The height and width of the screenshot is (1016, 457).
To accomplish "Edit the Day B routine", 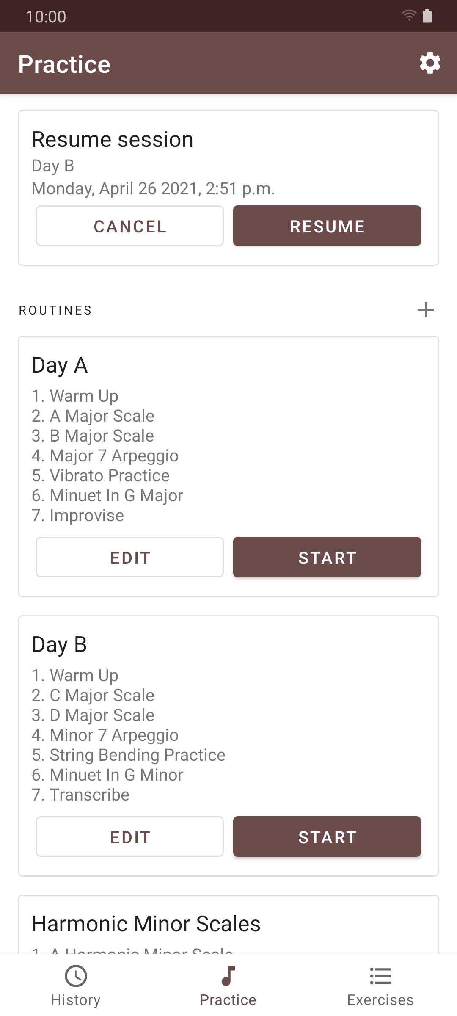I will (x=130, y=837).
